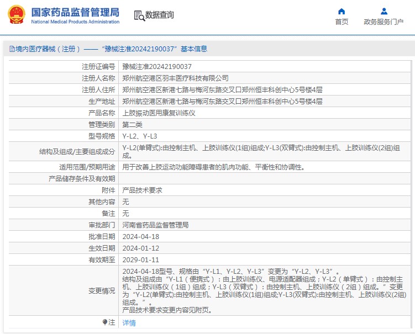Click change note 产品技术要求变更内容见附页
Image resolution: width=415 pixels, height=334 pixels.
(x=167, y=310)
